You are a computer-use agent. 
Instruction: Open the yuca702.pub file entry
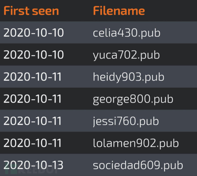point(126,55)
